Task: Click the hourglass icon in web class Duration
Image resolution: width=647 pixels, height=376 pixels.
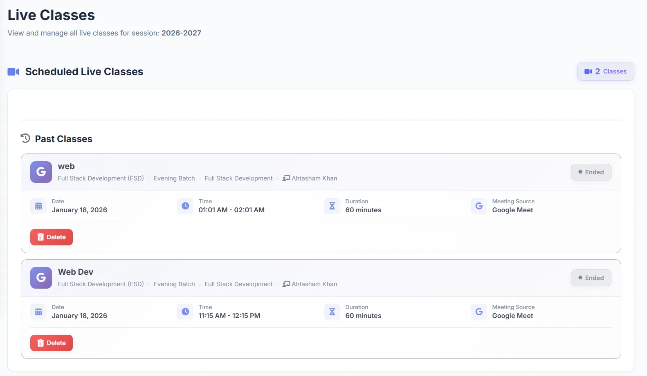Action: point(332,206)
